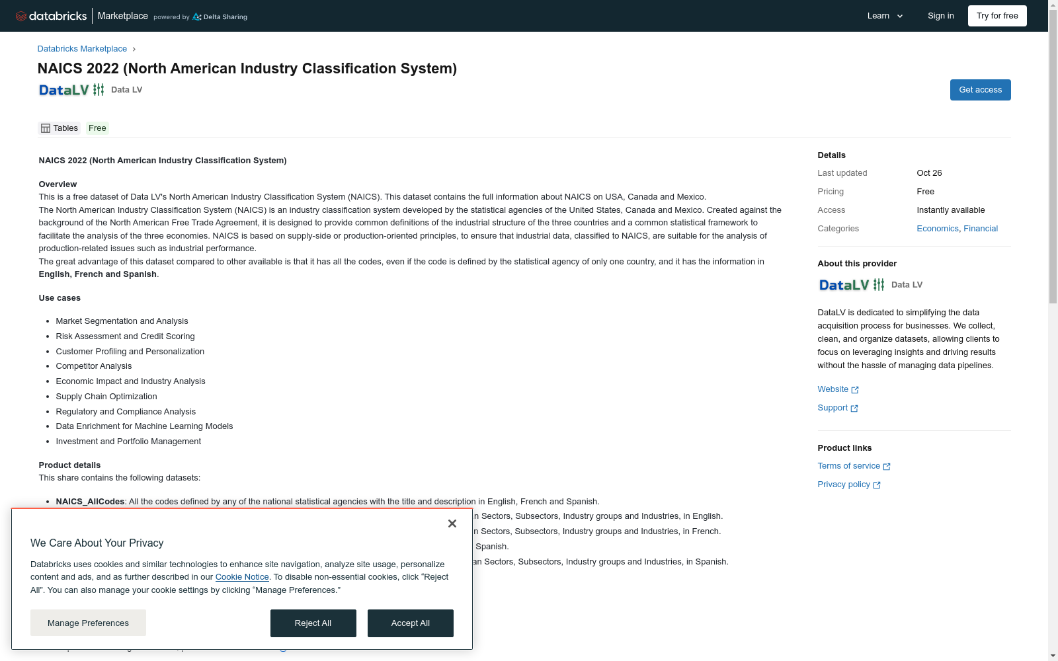Click the Get access button
This screenshot has width=1058, height=661.
pyautogui.click(x=981, y=90)
